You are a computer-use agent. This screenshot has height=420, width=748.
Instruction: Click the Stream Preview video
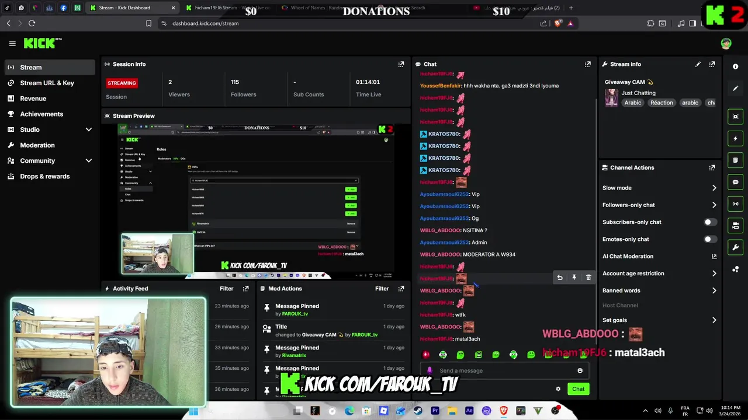click(x=256, y=200)
